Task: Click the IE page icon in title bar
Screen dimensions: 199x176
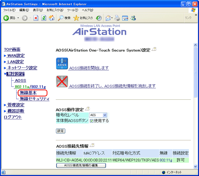Action: (3, 4)
